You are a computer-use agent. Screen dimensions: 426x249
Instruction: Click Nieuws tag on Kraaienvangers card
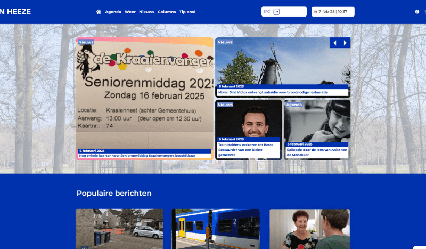86,42
